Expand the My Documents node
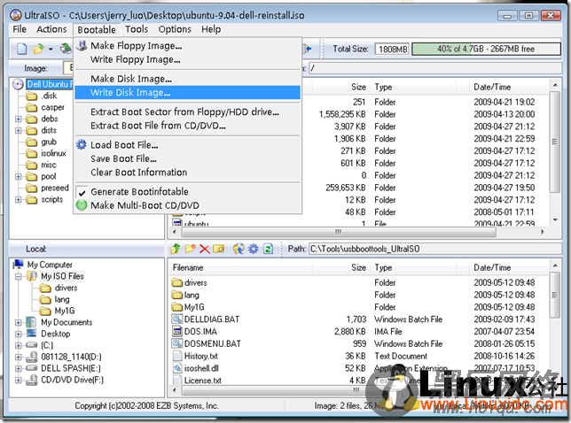This screenshot has height=423, width=571. [x=19, y=322]
